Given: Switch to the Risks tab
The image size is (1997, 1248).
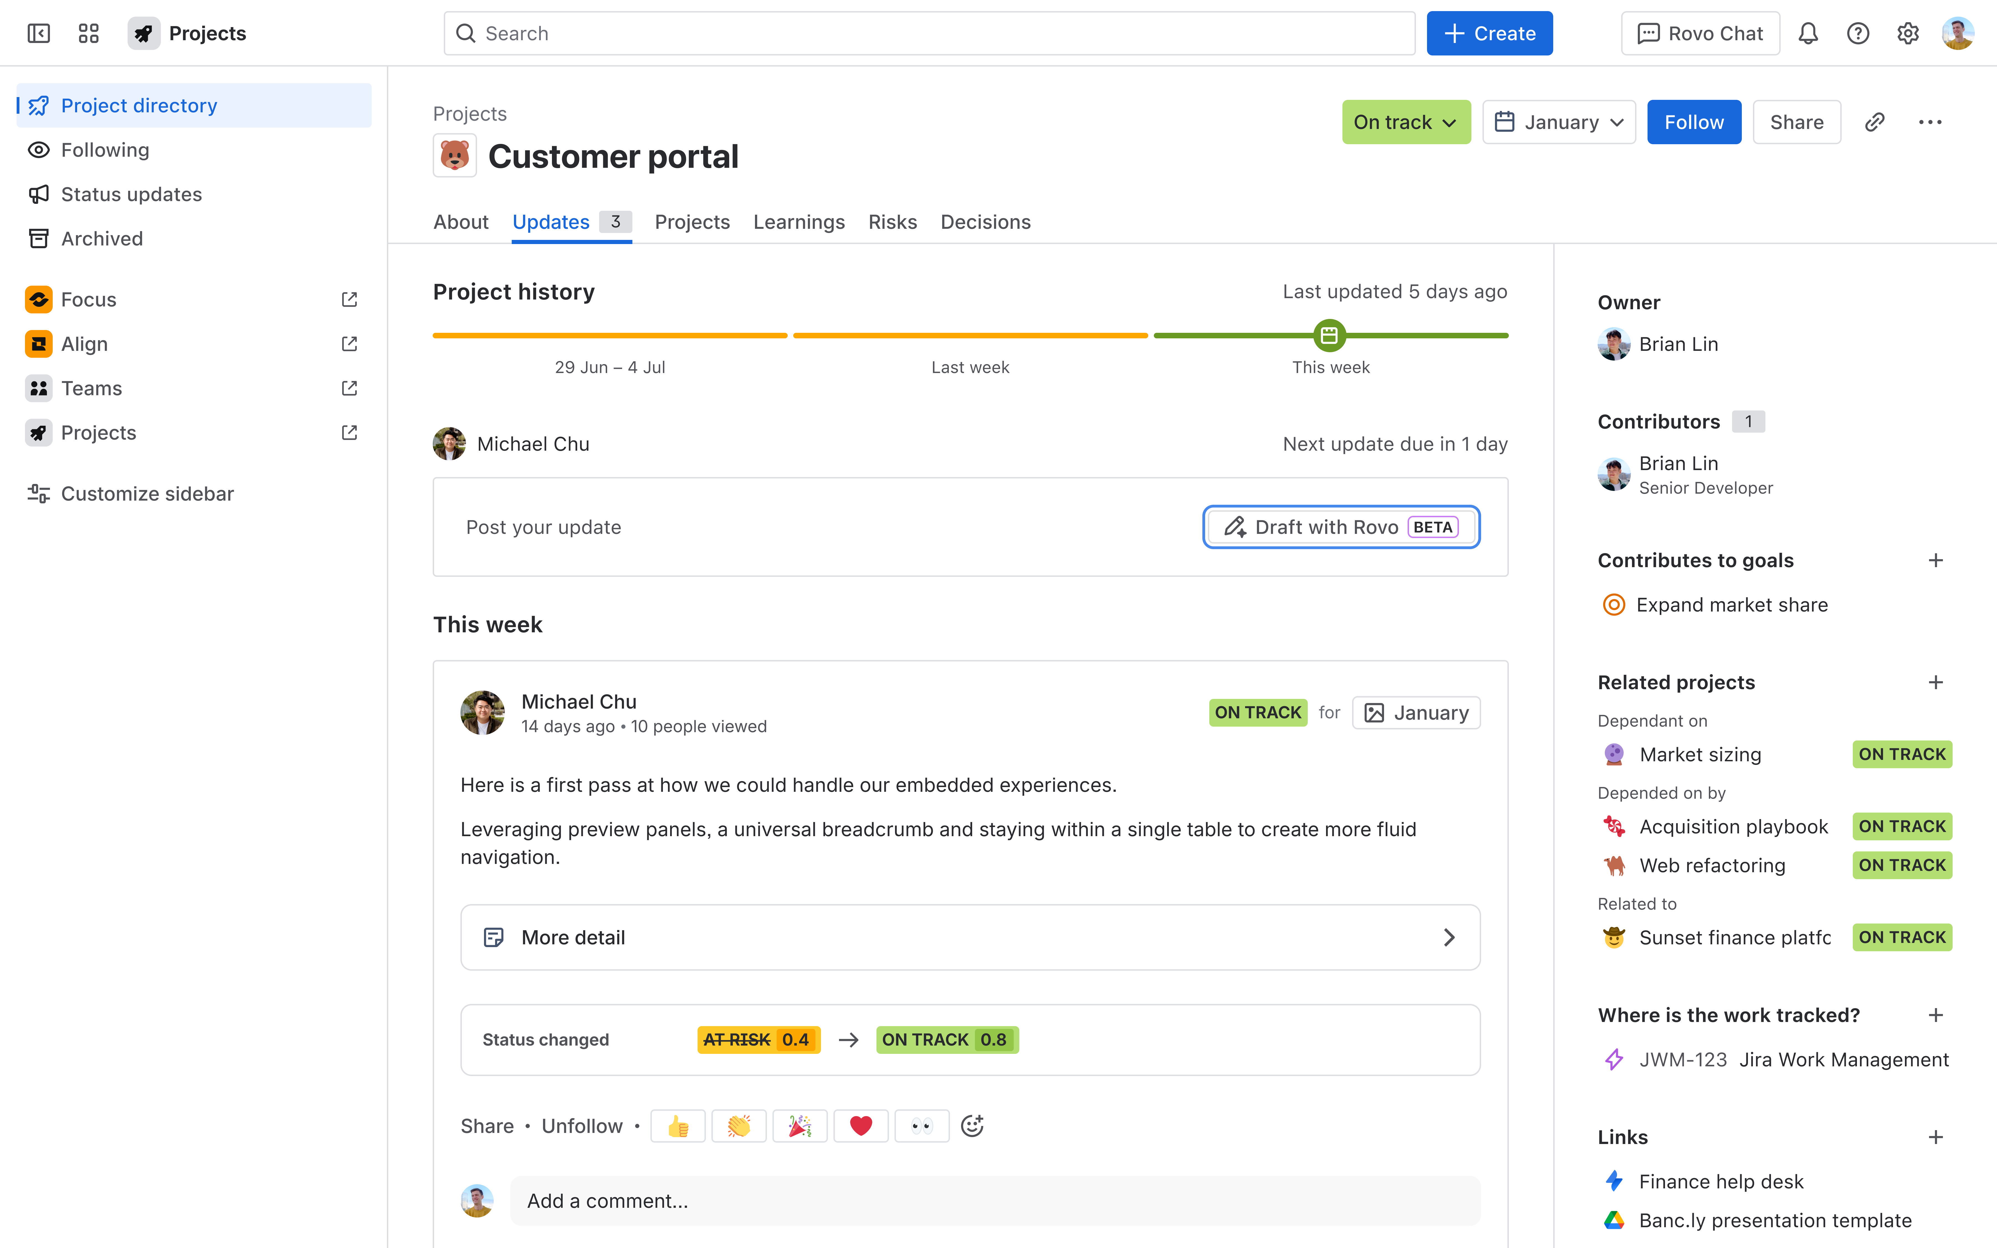Looking at the screenshot, I should (x=892, y=222).
